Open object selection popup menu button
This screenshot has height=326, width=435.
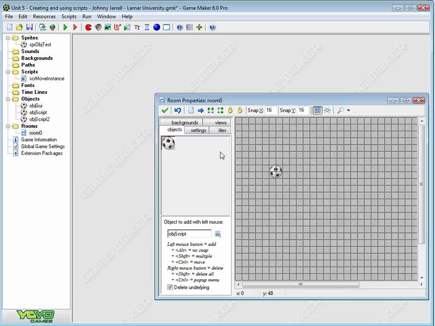(x=218, y=234)
